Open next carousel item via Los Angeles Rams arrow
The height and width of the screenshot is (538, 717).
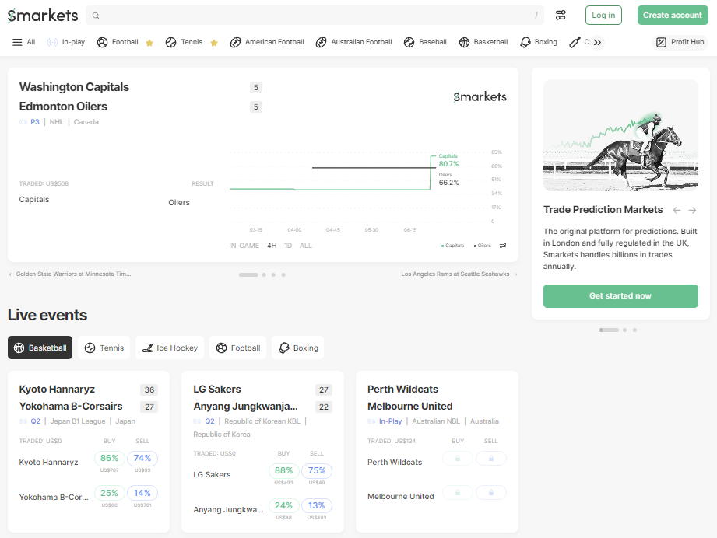coord(517,274)
